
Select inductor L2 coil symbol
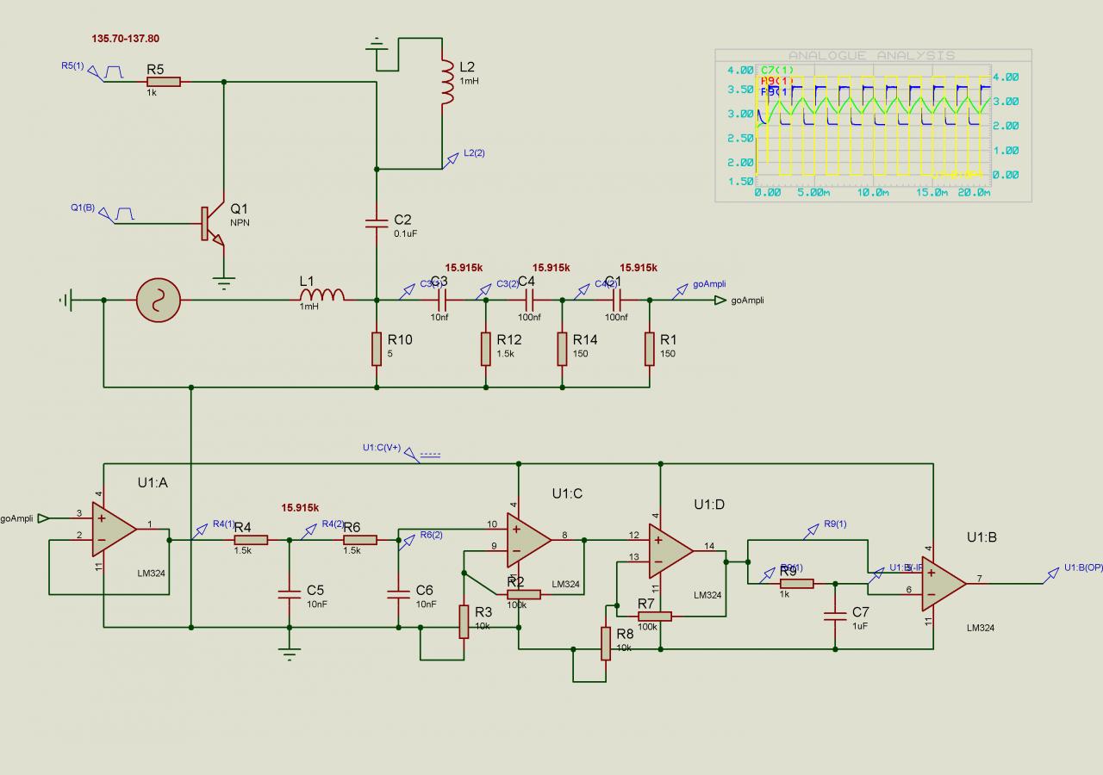[x=447, y=83]
